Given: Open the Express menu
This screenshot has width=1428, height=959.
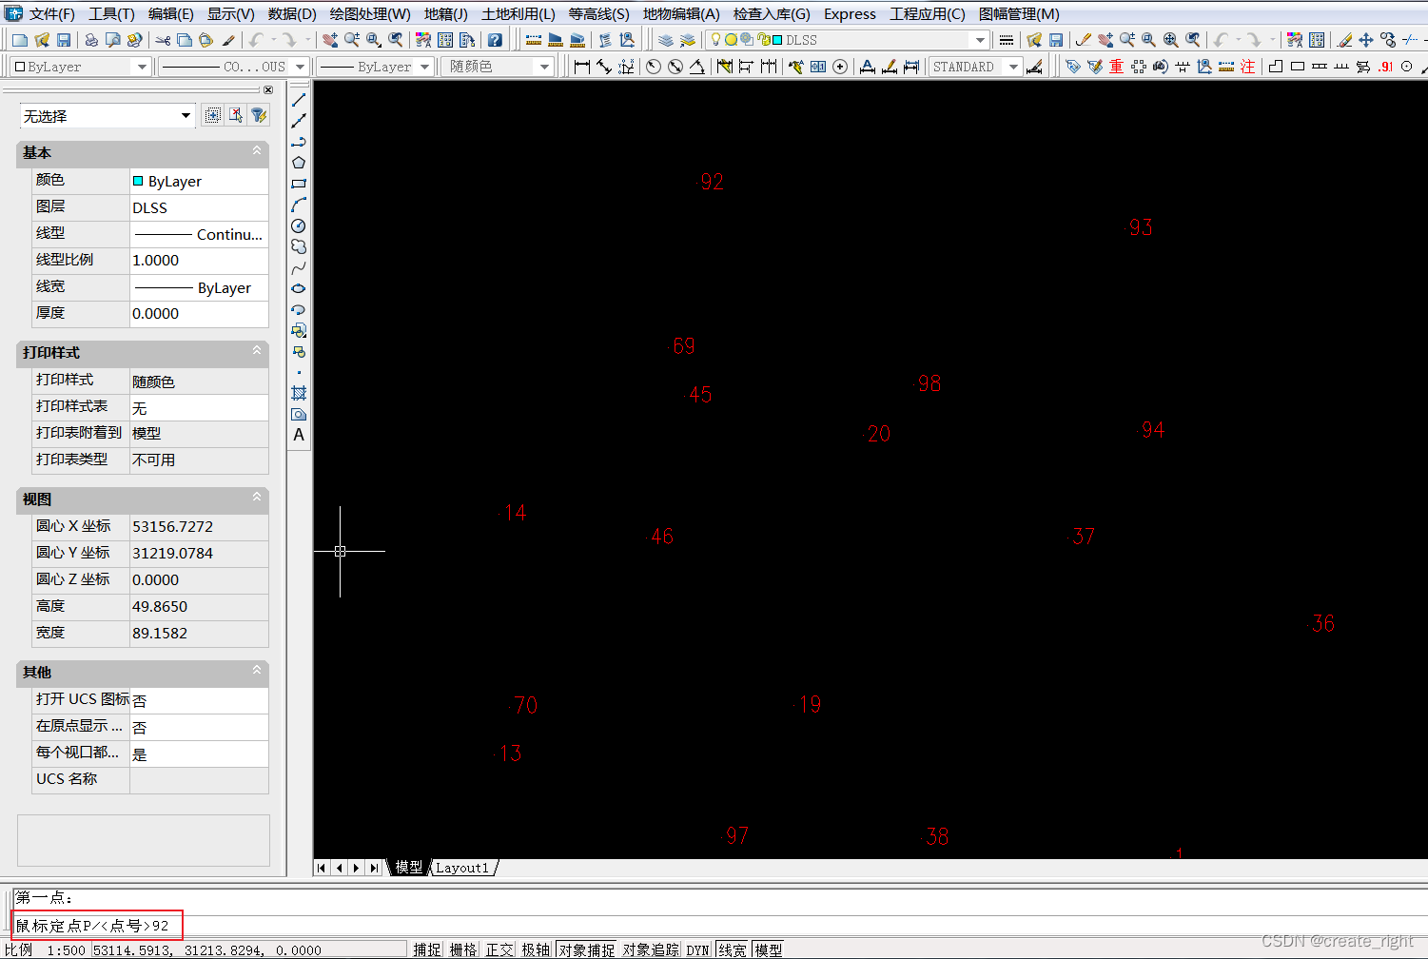Looking at the screenshot, I should click(x=850, y=14).
